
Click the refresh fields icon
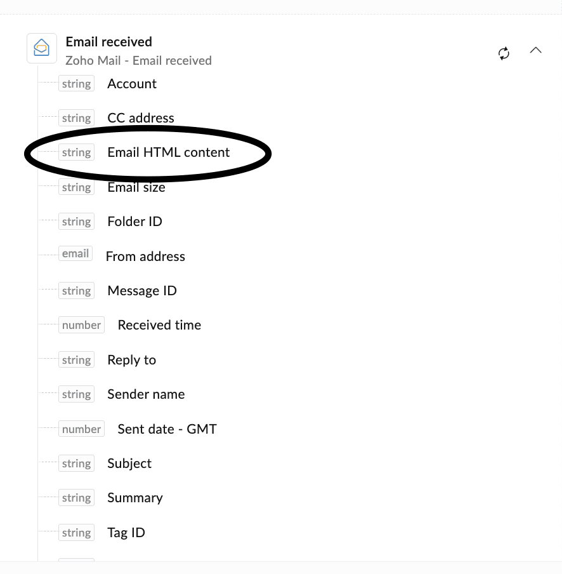point(504,53)
